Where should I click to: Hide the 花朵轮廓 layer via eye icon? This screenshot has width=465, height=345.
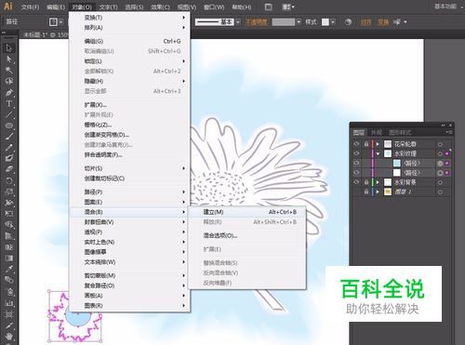pos(356,144)
